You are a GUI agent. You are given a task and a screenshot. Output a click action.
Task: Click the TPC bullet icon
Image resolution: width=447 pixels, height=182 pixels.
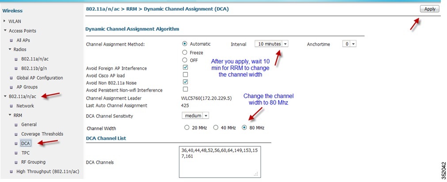click(16, 153)
